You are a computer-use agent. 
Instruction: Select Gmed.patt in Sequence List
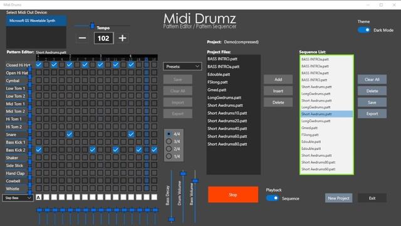326,127
